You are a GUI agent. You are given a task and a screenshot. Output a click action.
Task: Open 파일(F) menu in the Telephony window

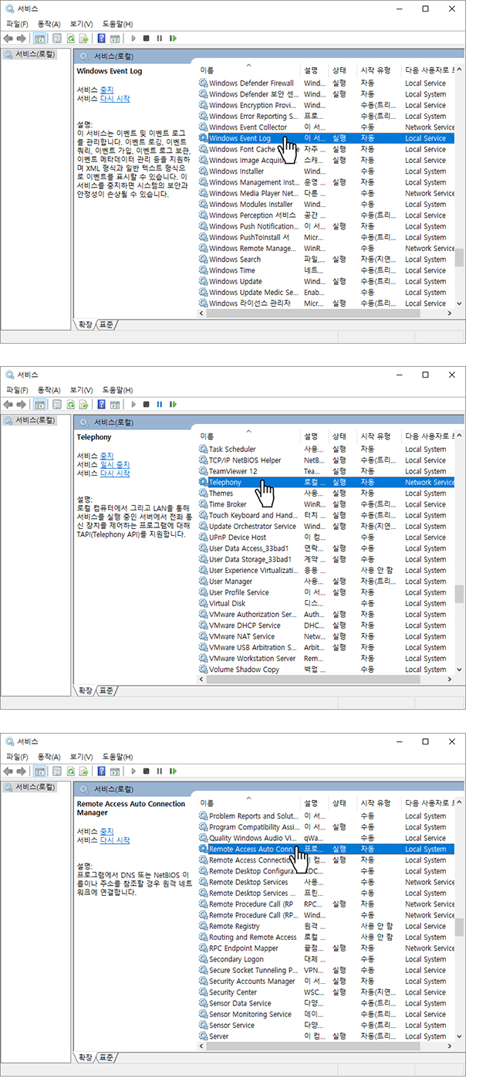point(17,391)
